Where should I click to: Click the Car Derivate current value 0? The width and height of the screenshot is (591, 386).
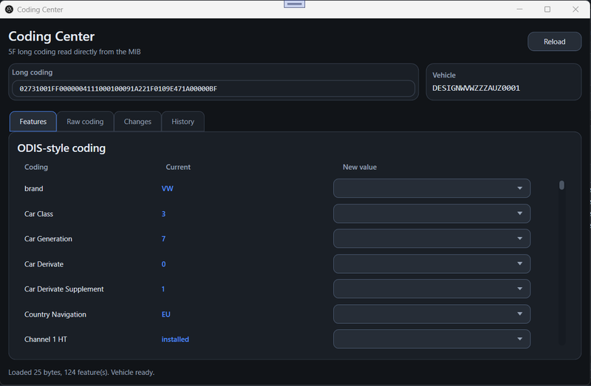tap(163, 264)
